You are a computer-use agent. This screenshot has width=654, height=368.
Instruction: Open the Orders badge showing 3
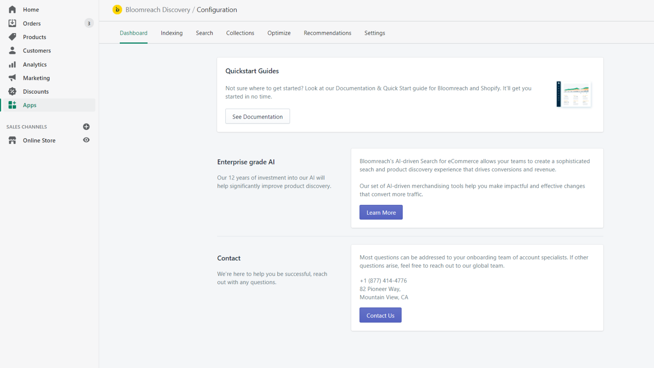89,23
